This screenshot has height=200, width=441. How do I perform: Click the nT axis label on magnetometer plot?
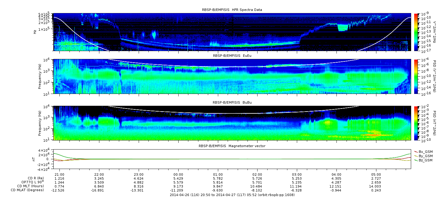coord(34,159)
